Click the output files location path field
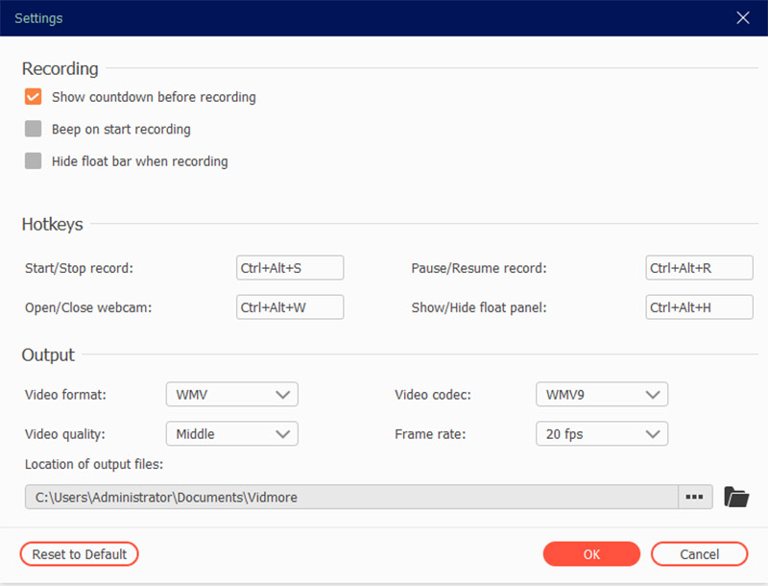Image resolution: width=768 pixels, height=586 pixels. 350,497
